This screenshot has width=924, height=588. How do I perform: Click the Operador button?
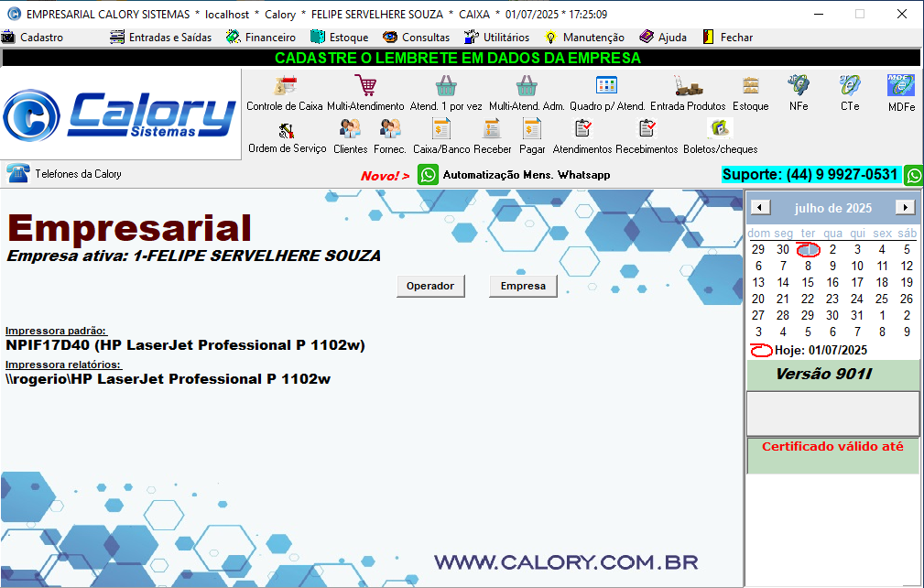pos(430,286)
